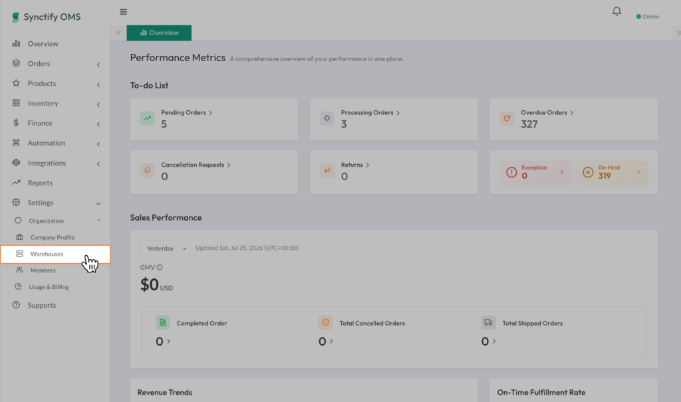
Task: Click the Returns arrow icon
Action: (x=327, y=171)
